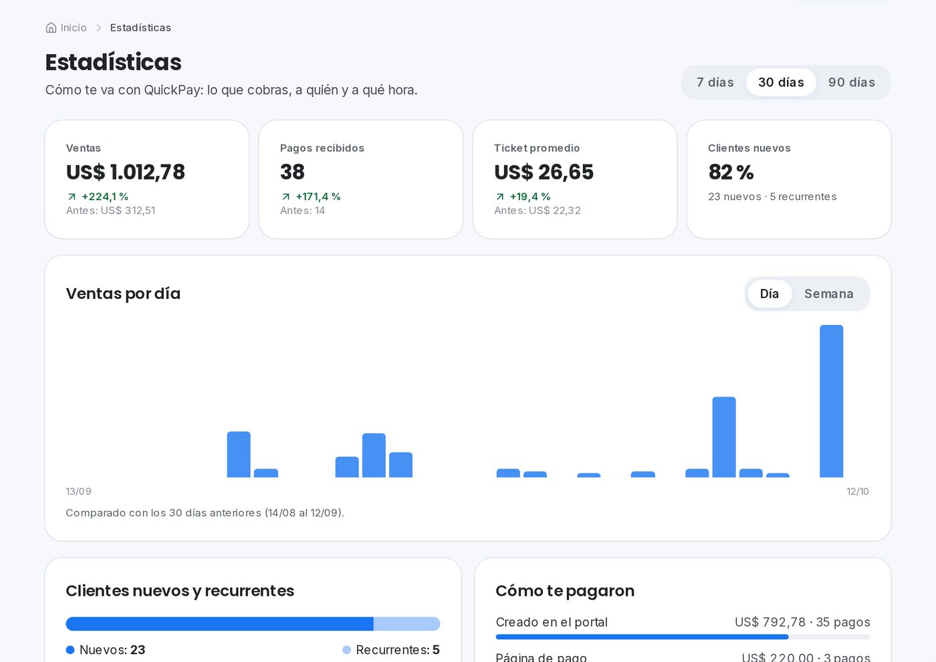Switch the period to 7 días

tap(715, 82)
